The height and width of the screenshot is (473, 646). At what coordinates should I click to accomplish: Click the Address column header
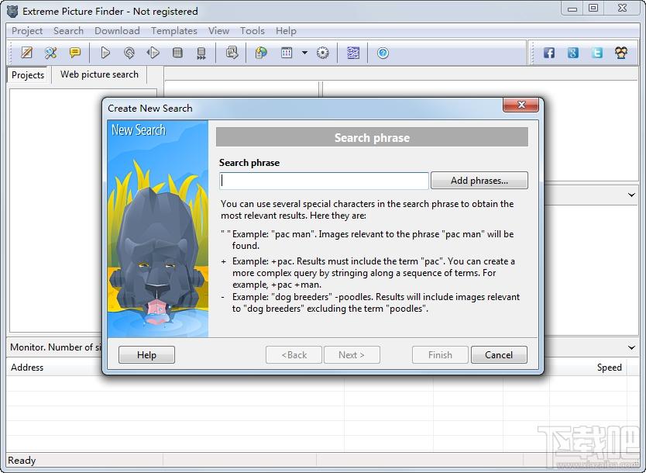pos(27,367)
